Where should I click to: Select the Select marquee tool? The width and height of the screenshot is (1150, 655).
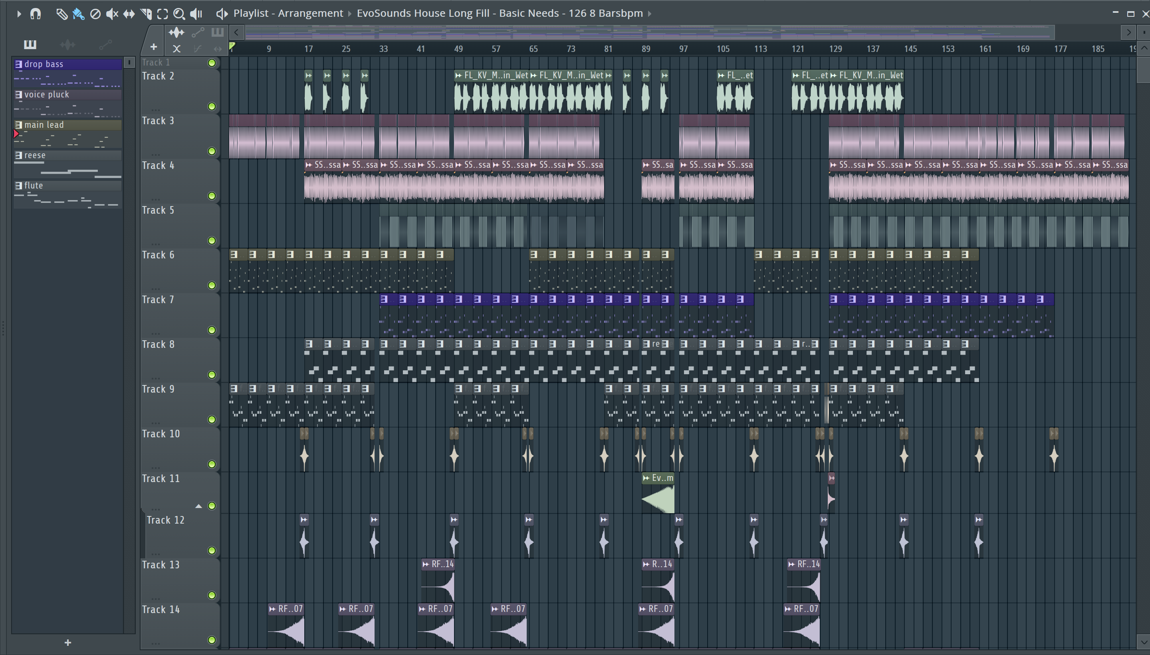click(x=163, y=14)
